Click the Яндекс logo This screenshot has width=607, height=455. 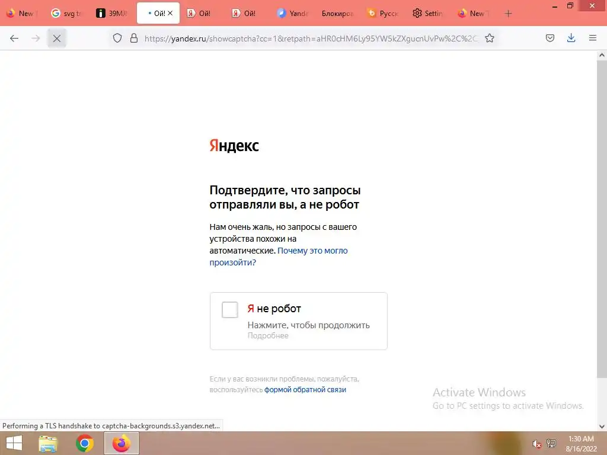[234, 146]
